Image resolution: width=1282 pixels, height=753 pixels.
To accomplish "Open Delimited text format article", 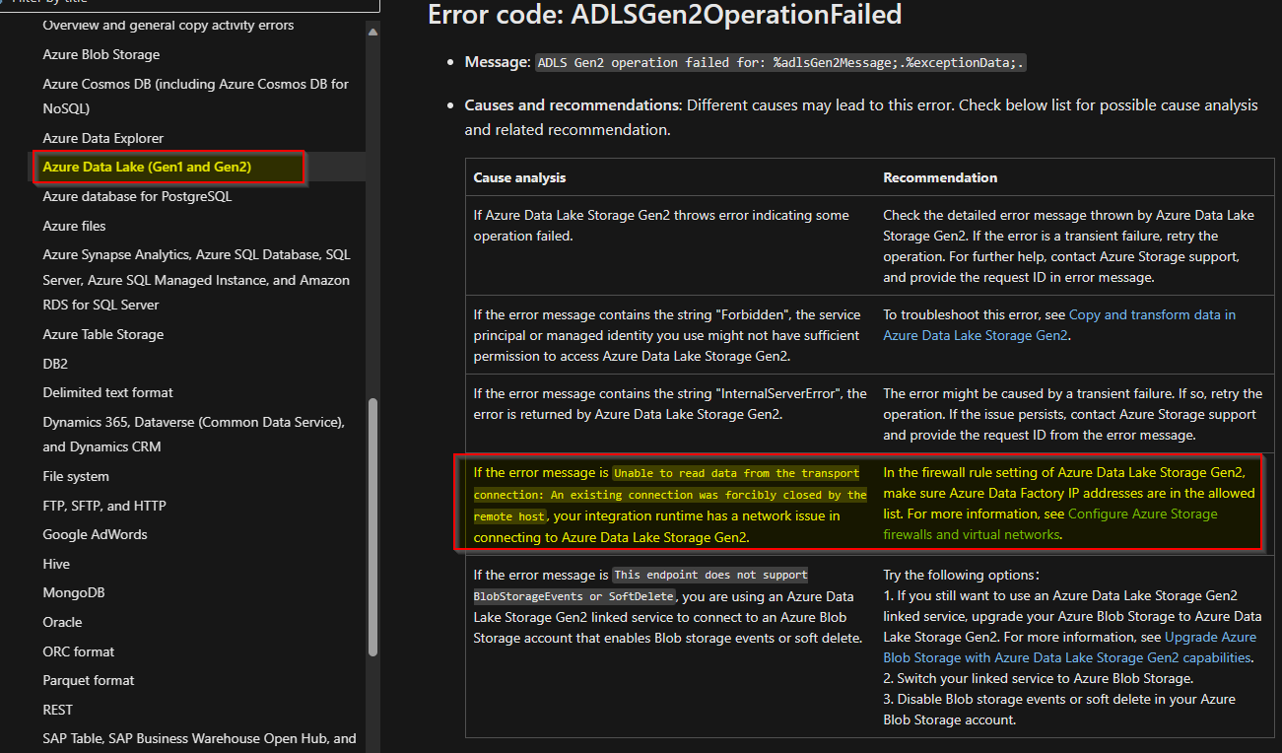I will click(107, 392).
